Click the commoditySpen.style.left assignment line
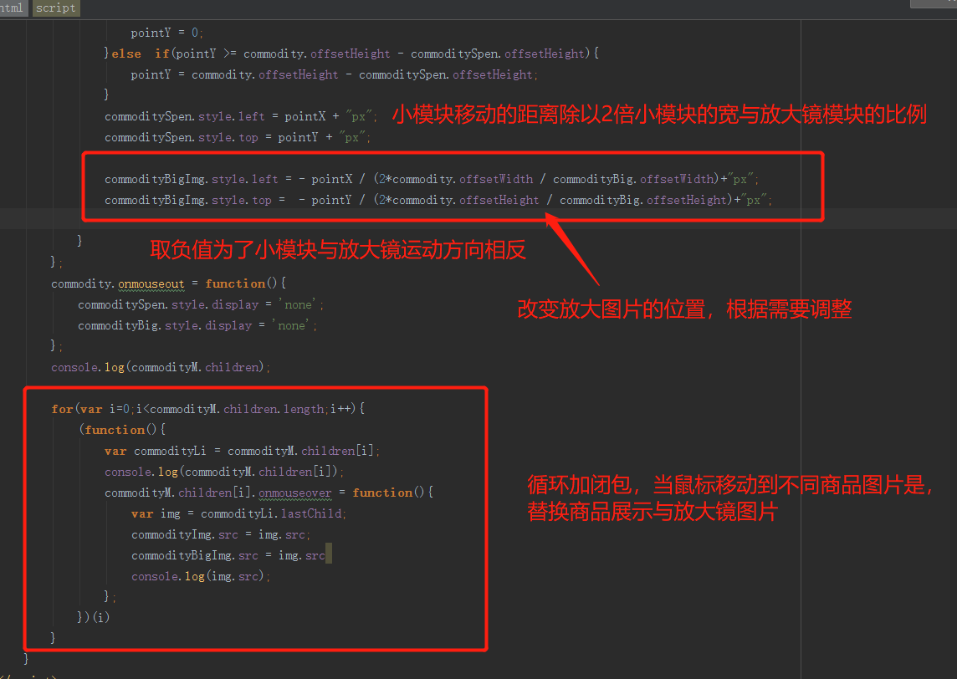Image resolution: width=957 pixels, height=679 pixels. click(x=241, y=116)
